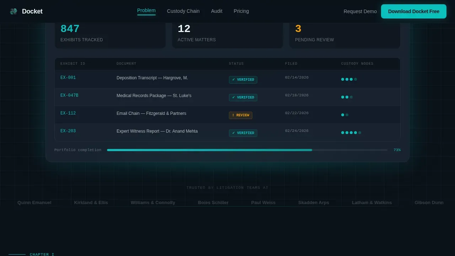Click filed date 02/14/2026
Screen dimensions: 455x256
(x=297, y=78)
